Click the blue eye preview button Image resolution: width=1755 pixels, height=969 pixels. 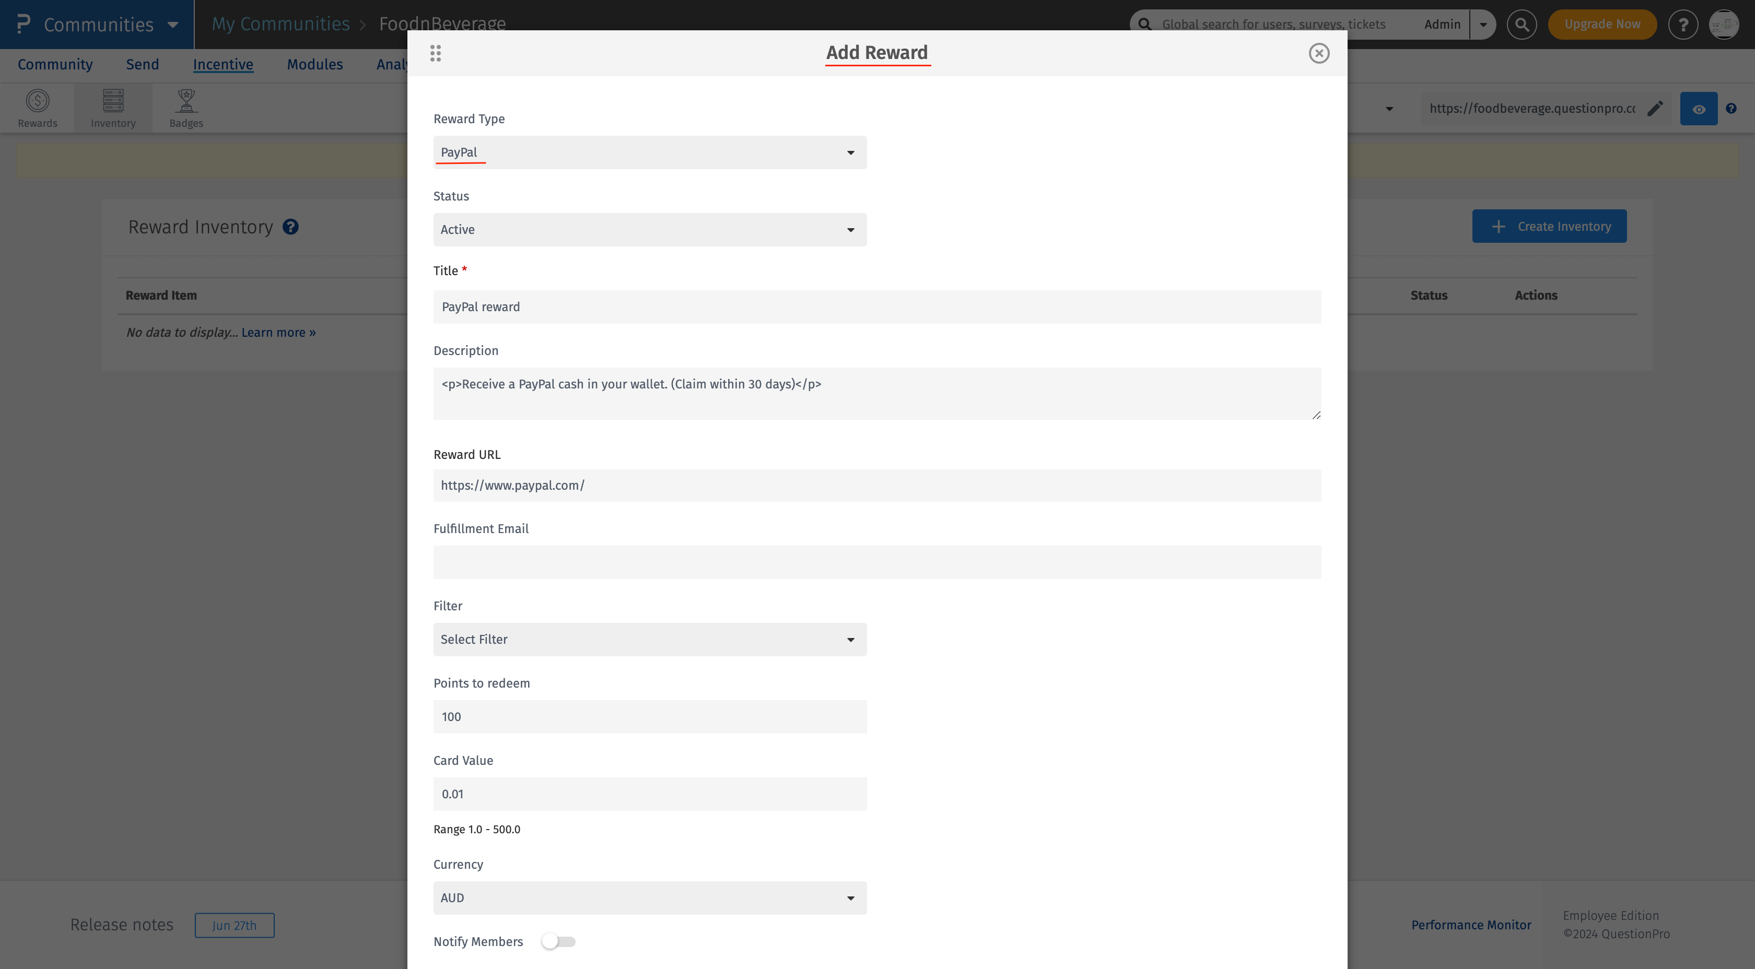click(1698, 109)
